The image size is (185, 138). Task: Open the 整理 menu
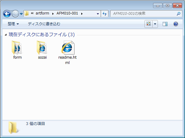point(13,24)
